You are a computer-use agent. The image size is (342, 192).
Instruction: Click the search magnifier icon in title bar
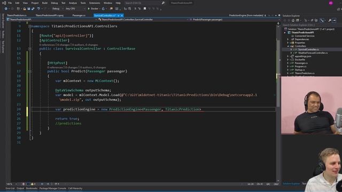(x=163, y=3)
